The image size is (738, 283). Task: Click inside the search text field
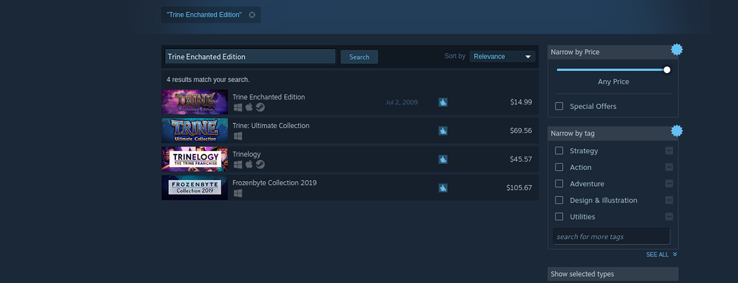coord(250,56)
